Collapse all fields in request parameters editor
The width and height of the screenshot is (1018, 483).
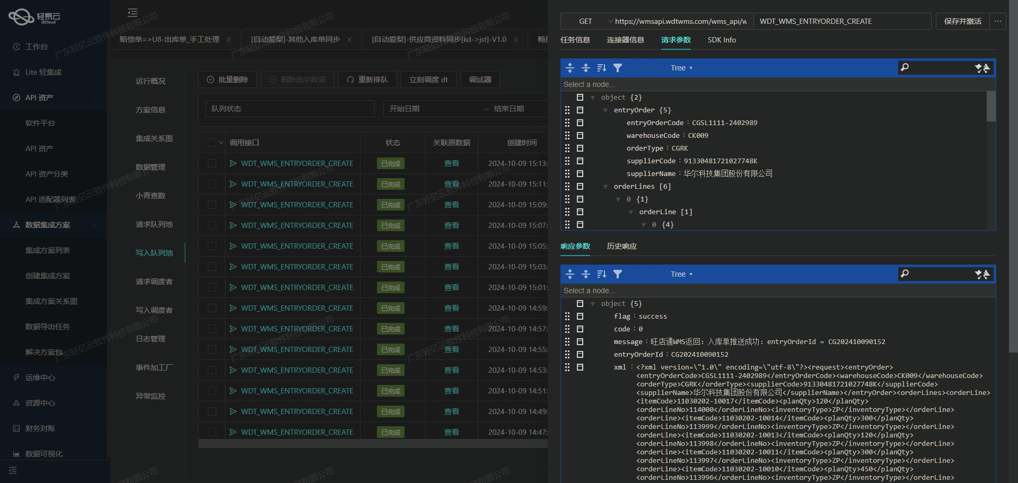(x=586, y=68)
